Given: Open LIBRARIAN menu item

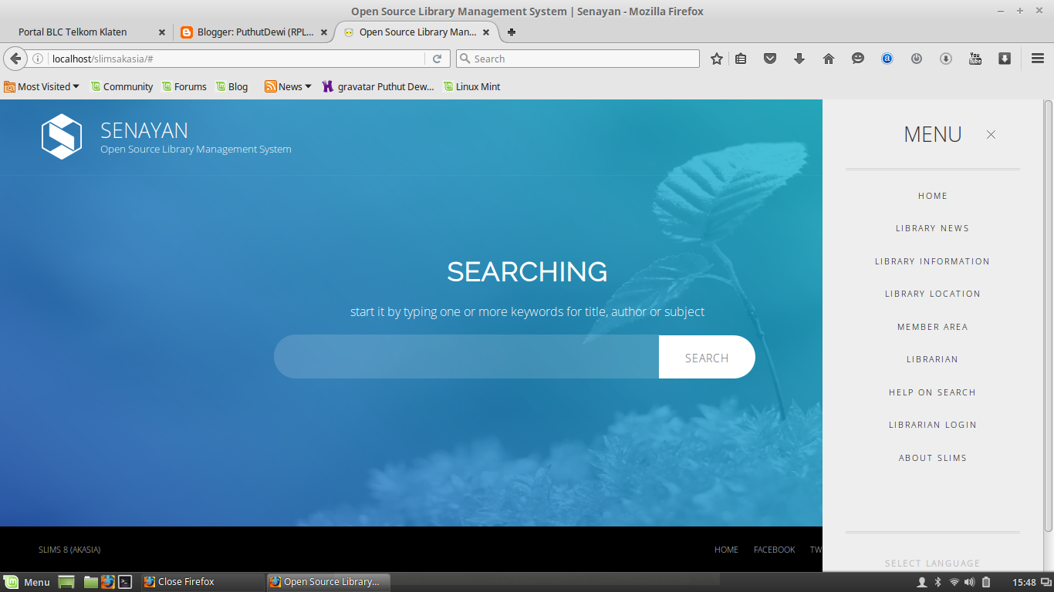Looking at the screenshot, I should pos(932,359).
